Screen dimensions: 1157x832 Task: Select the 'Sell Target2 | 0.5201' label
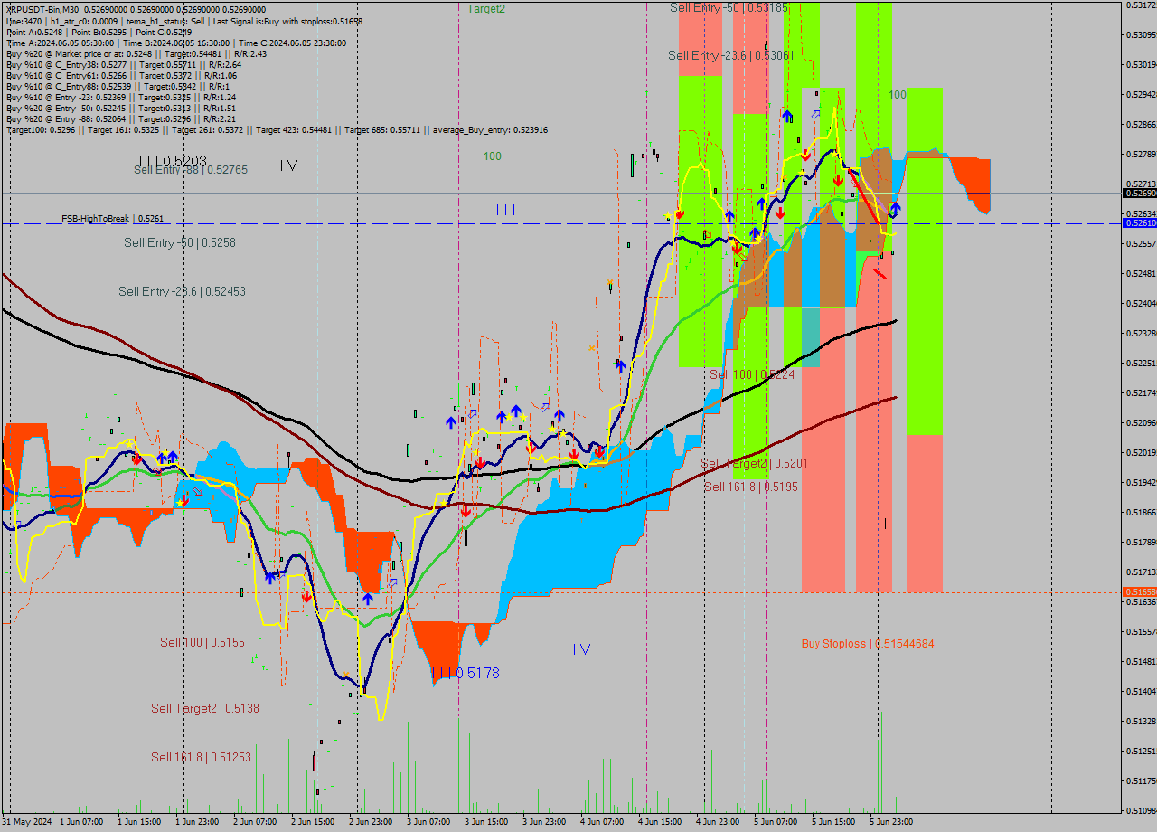[x=754, y=463]
